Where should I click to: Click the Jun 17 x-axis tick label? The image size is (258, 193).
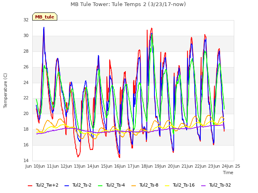[x=126, y=166]
